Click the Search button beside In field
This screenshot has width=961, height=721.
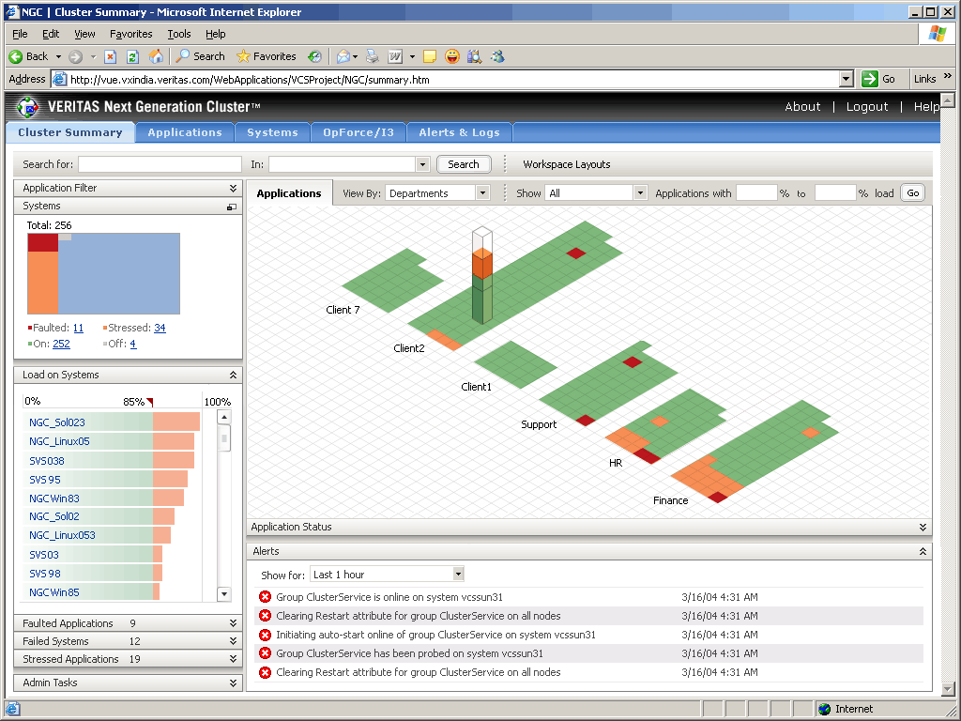tap(464, 164)
